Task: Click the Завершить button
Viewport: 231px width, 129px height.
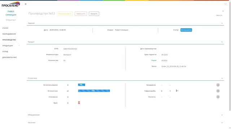Action: (81, 14)
